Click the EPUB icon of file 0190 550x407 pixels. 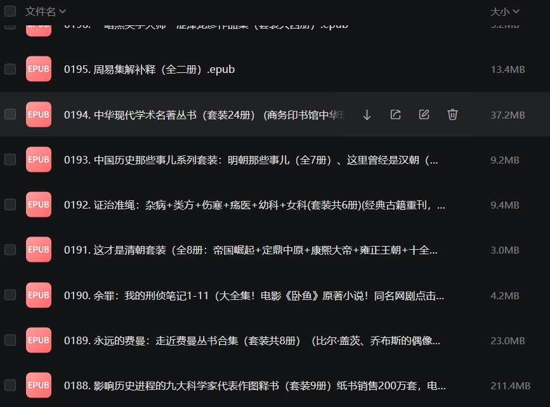39,295
